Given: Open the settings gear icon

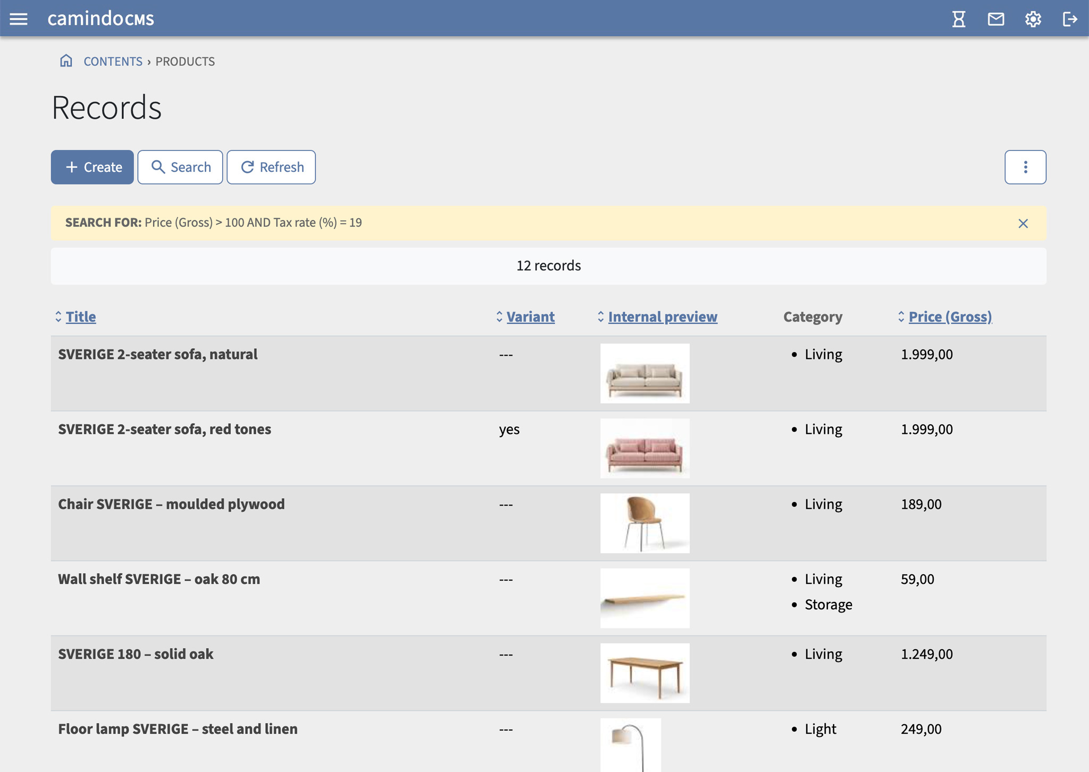Looking at the screenshot, I should coord(1033,19).
